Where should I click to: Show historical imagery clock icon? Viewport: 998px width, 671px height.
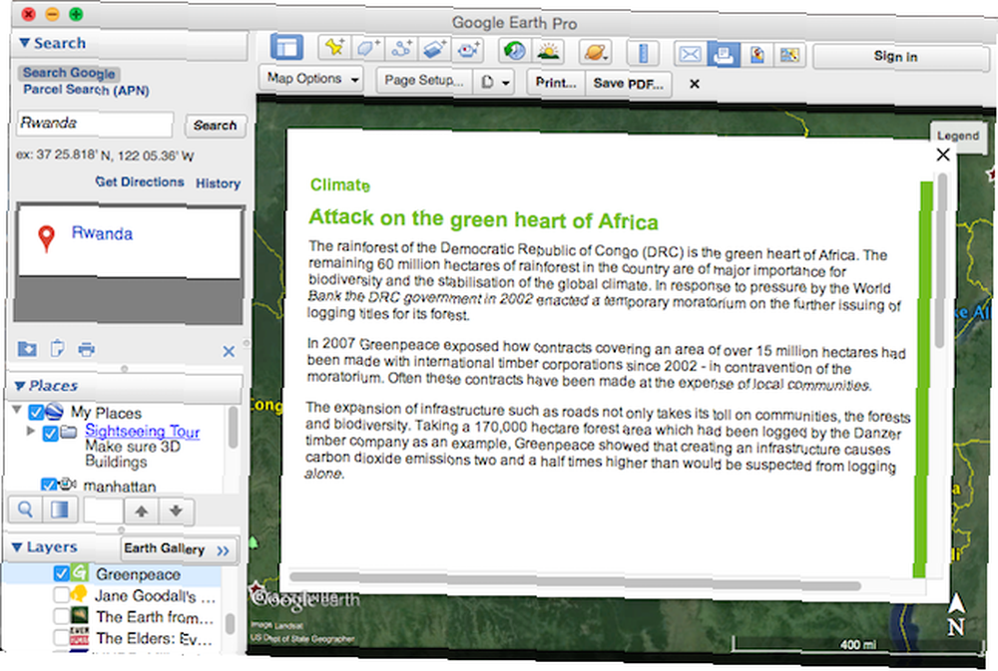514,50
